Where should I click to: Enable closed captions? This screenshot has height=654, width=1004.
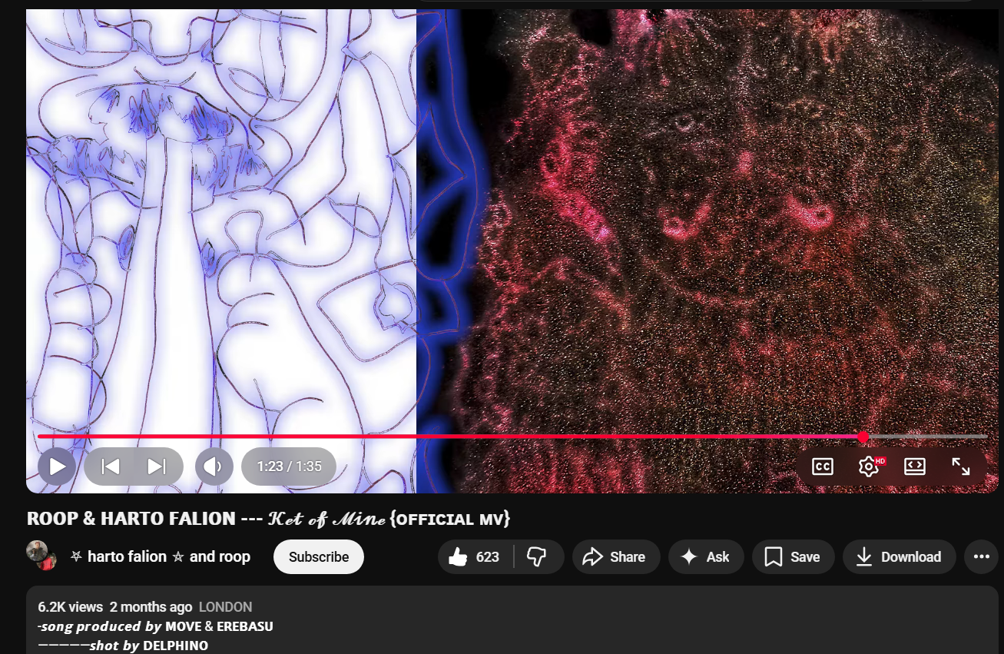coord(821,466)
